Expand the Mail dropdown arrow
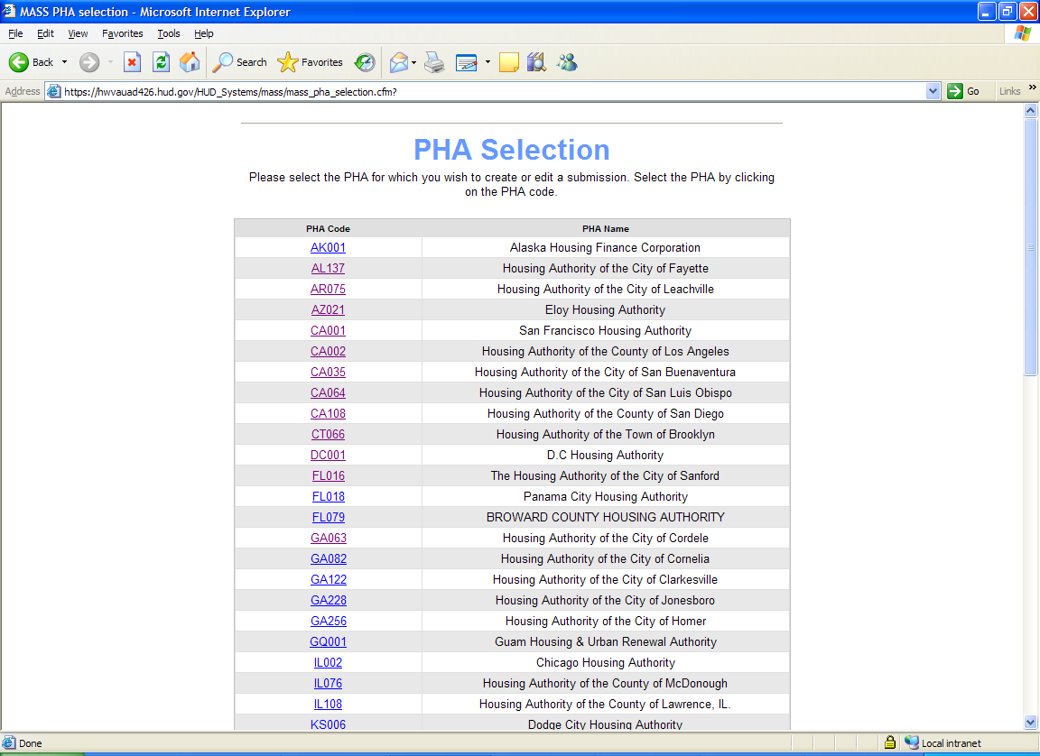Viewport: 1040px width, 756px height. pyautogui.click(x=413, y=62)
